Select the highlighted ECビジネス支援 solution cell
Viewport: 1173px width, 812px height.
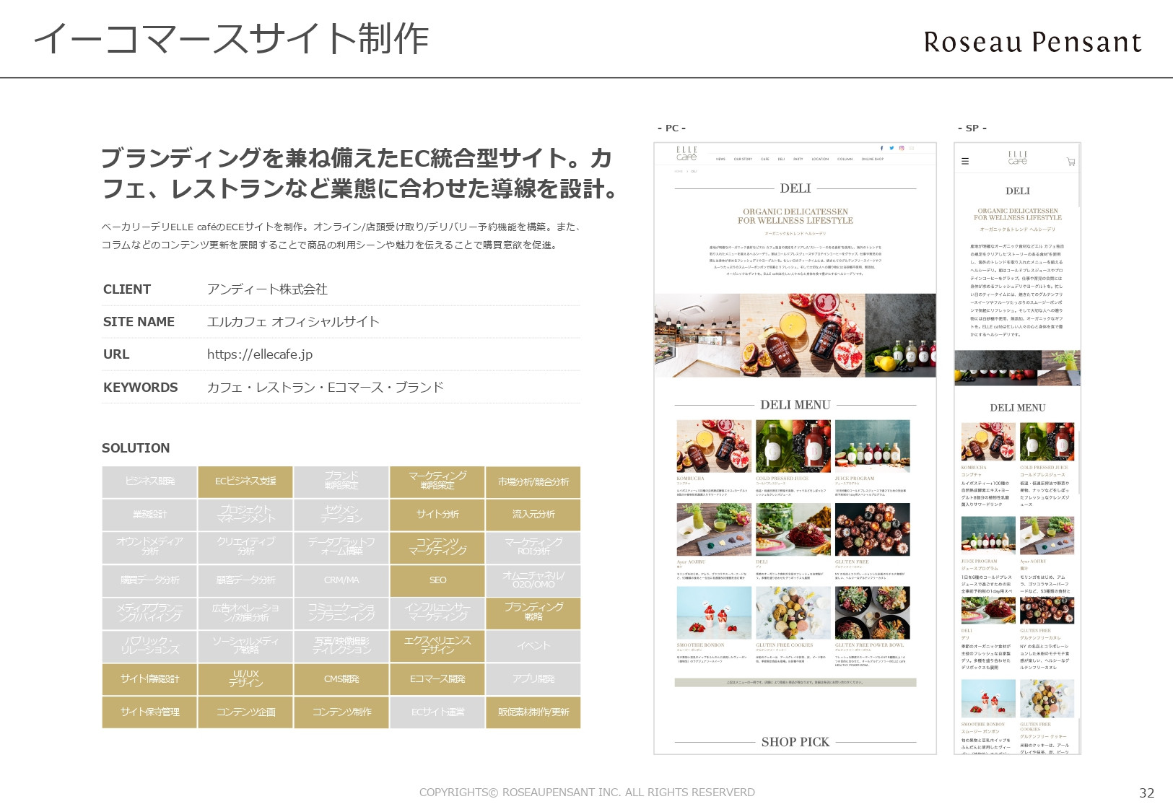click(245, 482)
